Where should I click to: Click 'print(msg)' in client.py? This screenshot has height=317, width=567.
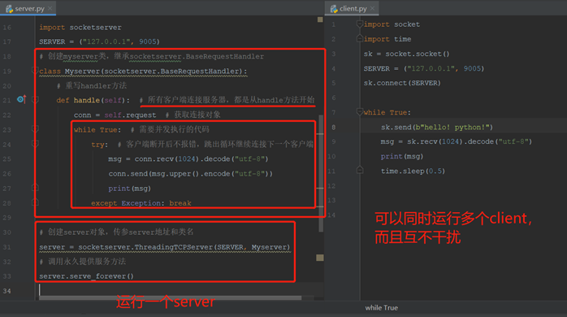pyautogui.click(x=402, y=157)
